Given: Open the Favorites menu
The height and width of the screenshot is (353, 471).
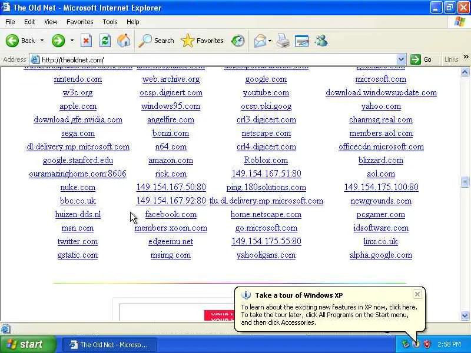Looking at the screenshot, I should tap(80, 22).
